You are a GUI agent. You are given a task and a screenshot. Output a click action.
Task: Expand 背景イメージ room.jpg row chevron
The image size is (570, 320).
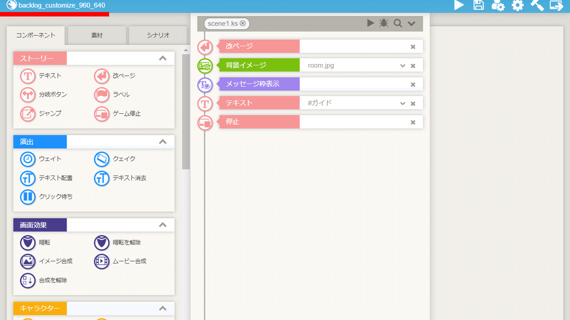[403, 65]
